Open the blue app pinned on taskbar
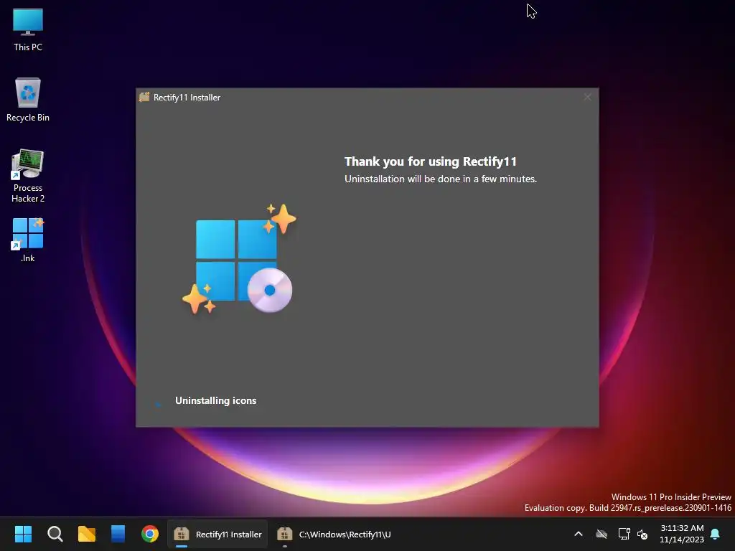 (x=118, y=534)
